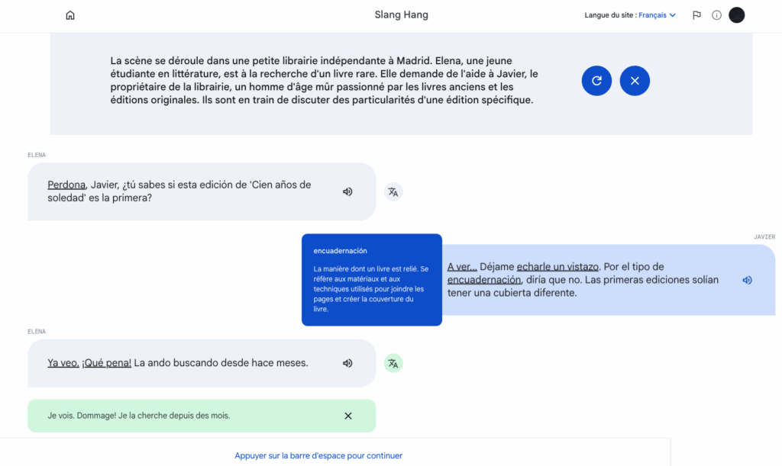Click 'Appuyer sur la barre d'espace pour continuer'
Image resolution: width=782 pixels, height=466 pixels.
(x=318, y=456)
